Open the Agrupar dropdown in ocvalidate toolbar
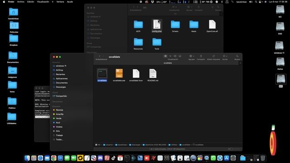Image resolution: width=290 pixels, height=163 pixels. tap(191, 56)
